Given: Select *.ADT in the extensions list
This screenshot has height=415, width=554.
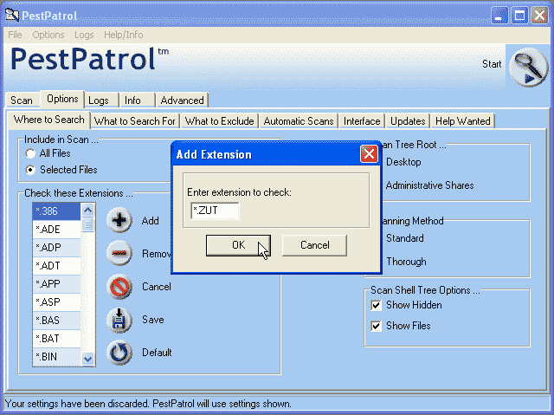Looking at the screenshot, I should (x=56, y=266).
